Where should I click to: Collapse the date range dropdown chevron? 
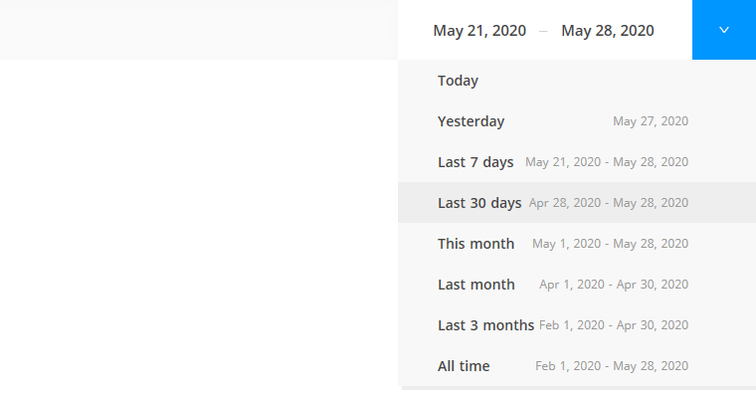(x=724, y=30)
